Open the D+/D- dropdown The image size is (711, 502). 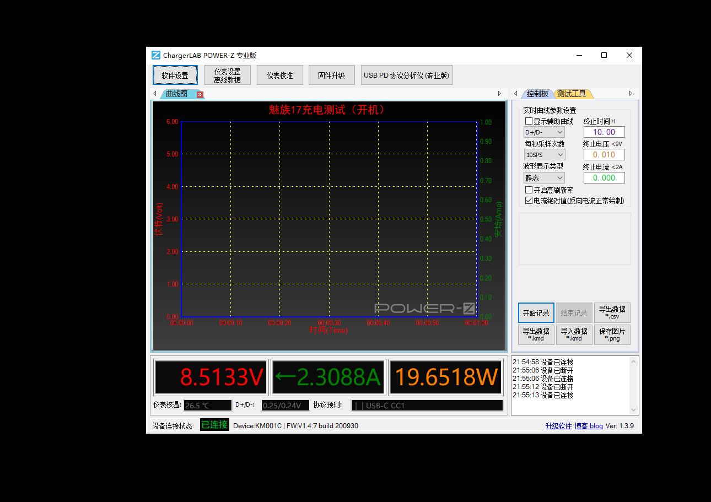[x=544, y=132]
